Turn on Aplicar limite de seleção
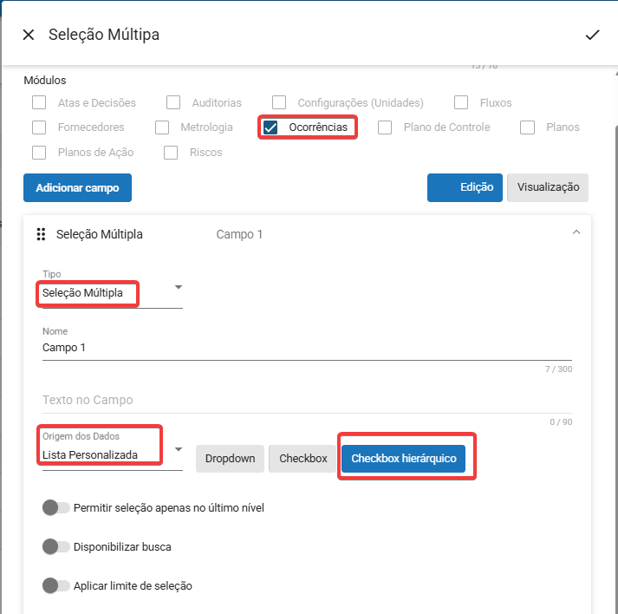Image resolution: width=618 pixels, height=614 pixels. [x=56, y=585]
